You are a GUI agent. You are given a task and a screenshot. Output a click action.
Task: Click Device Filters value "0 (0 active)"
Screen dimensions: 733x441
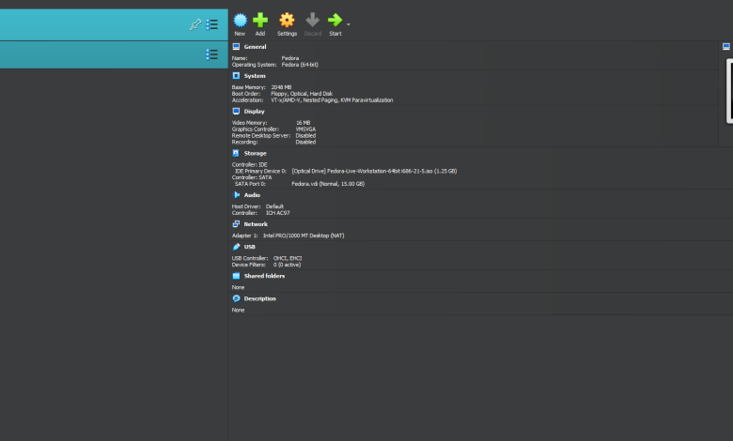point(287,265)
